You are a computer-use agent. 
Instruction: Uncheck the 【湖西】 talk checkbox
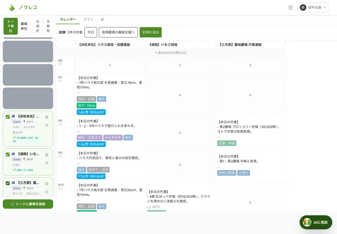(8, 154)
